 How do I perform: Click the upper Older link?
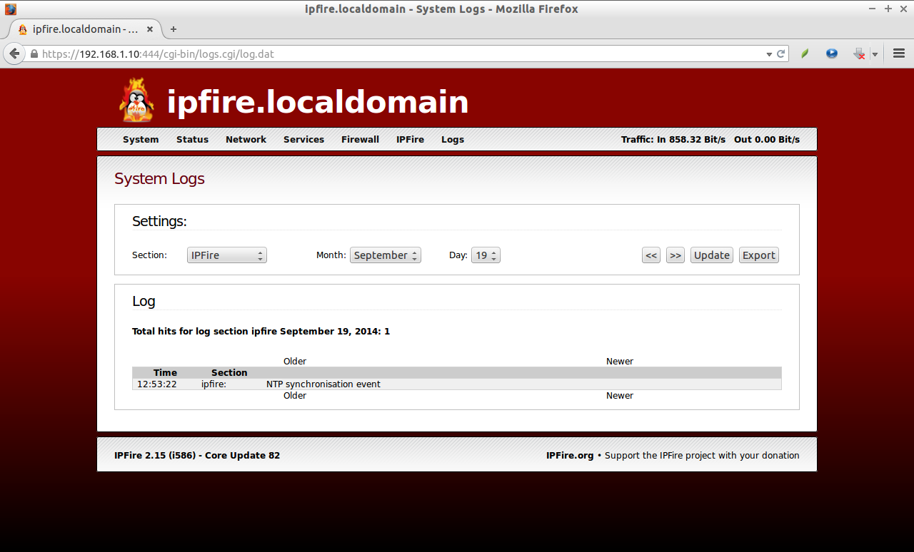295,362
